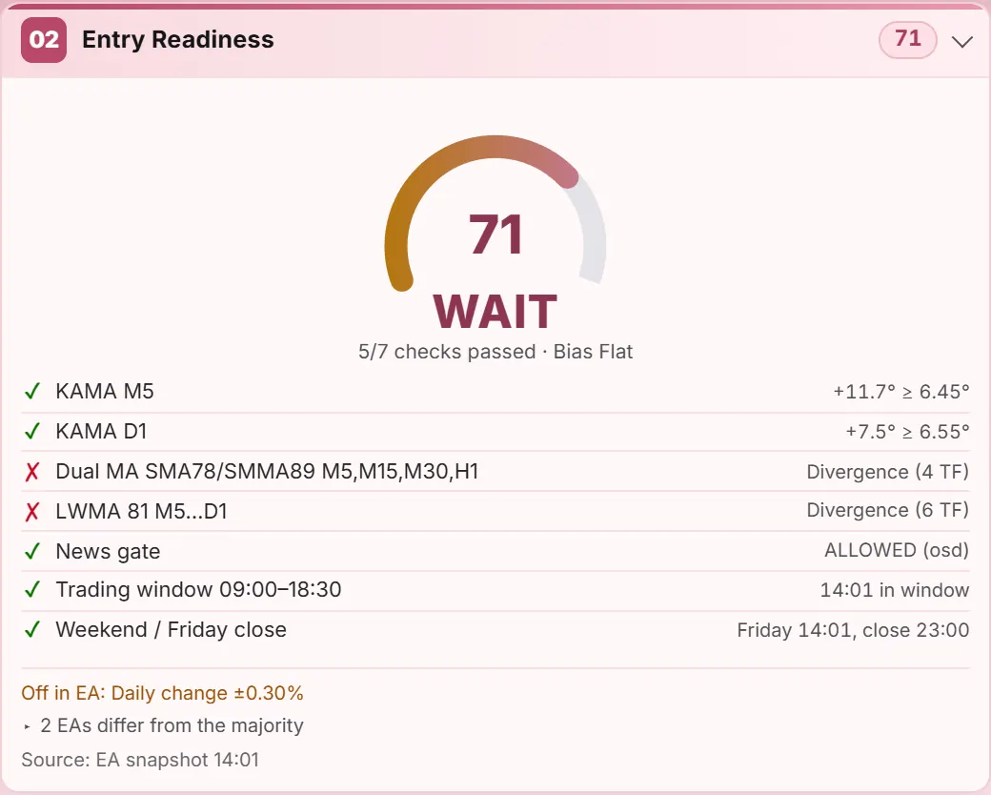
Task: Click the Friday 14:01, close 23:00 value
Action: pyautogui.click(x=853, y=630)
